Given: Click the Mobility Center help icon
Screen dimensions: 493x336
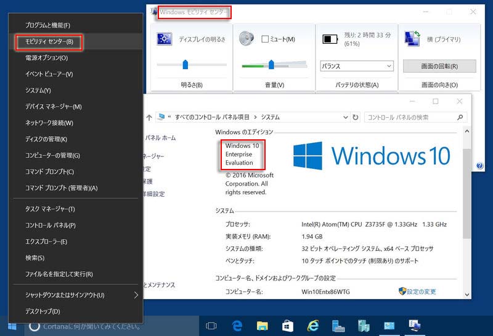Looking at the screenshot, I should point(480,166).
